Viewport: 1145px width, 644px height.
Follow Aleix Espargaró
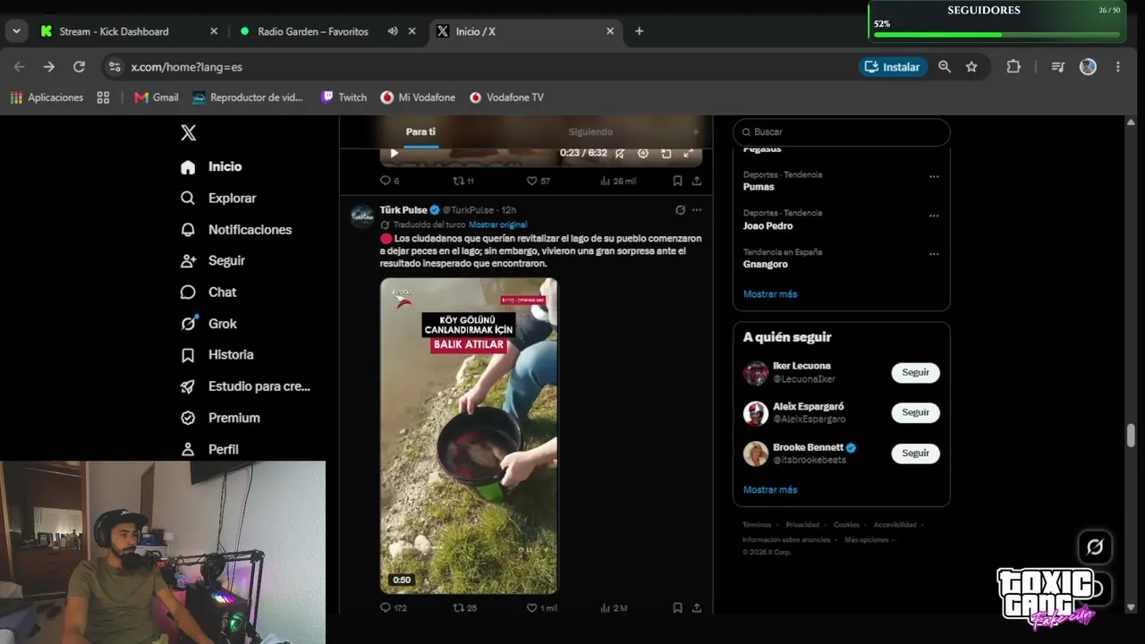point(915,412)
